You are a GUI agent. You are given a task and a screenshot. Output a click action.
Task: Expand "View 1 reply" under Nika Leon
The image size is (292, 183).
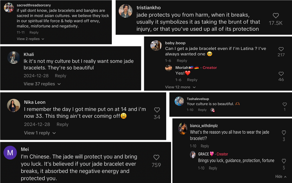40,133
